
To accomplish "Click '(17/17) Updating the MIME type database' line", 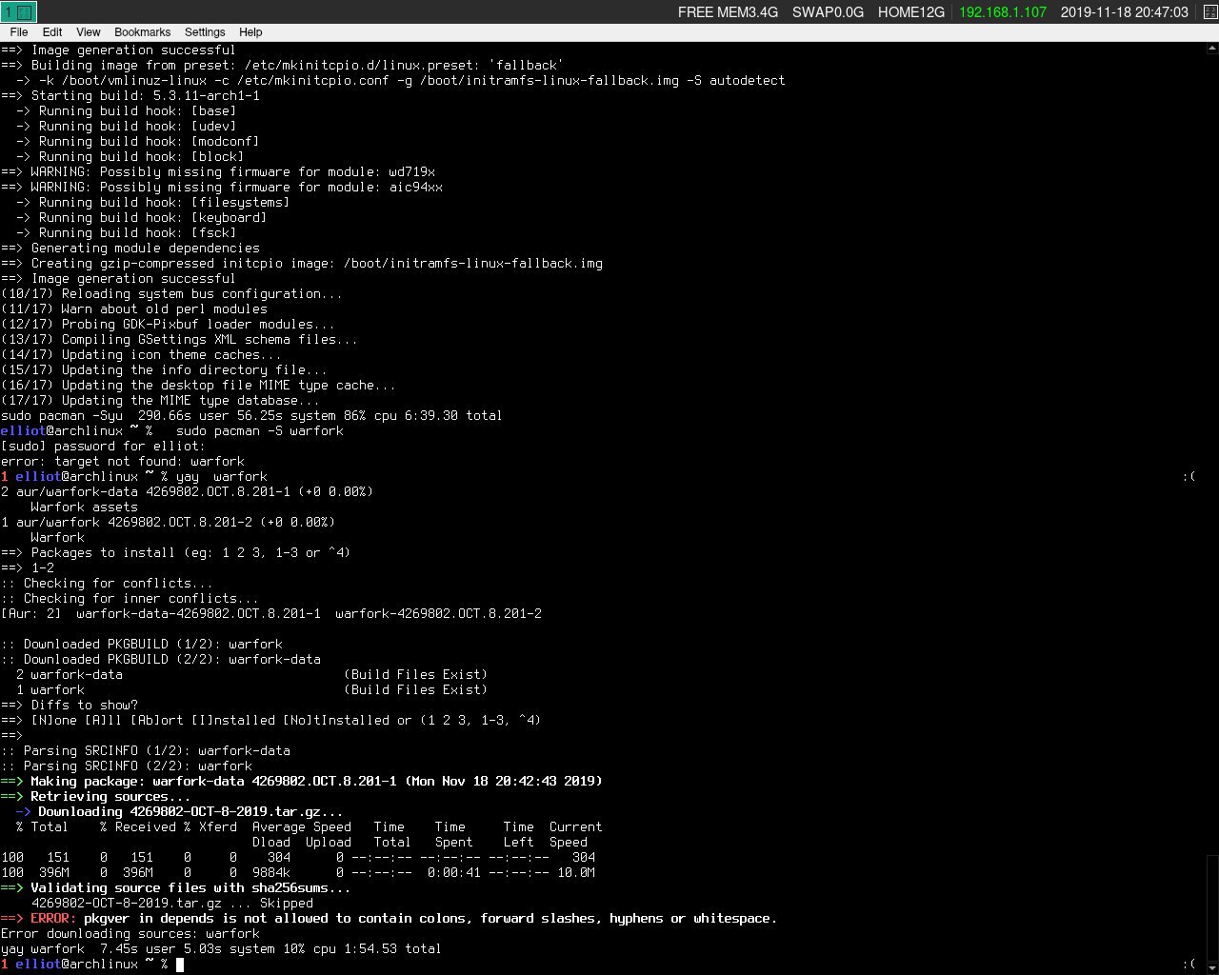I will [x=160, y=400].
